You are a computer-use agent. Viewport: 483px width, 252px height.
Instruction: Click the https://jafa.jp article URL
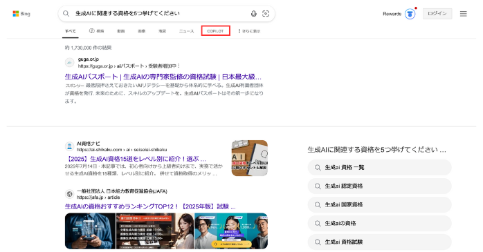(x=98, y=197)
